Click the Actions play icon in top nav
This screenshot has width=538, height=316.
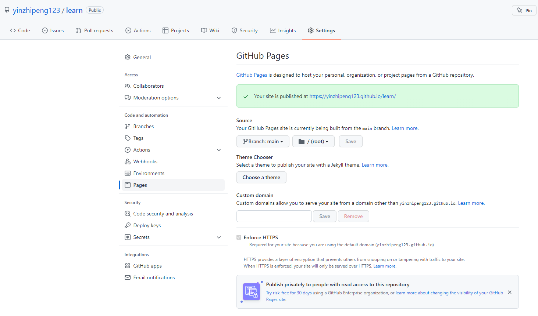pos(128,30)
